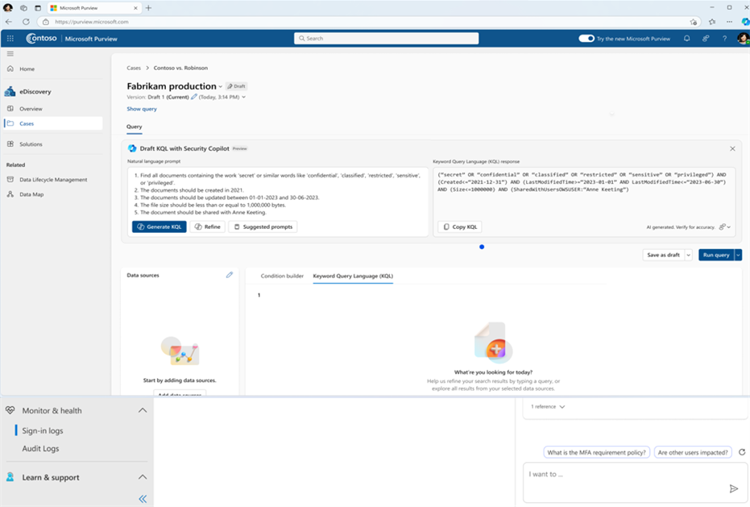Collapse Learn & support section

pyautogui.click(x=143, y=477)
